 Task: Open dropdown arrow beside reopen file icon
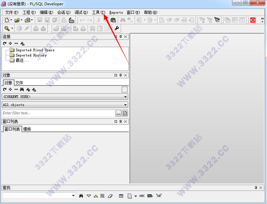[32, 20]
